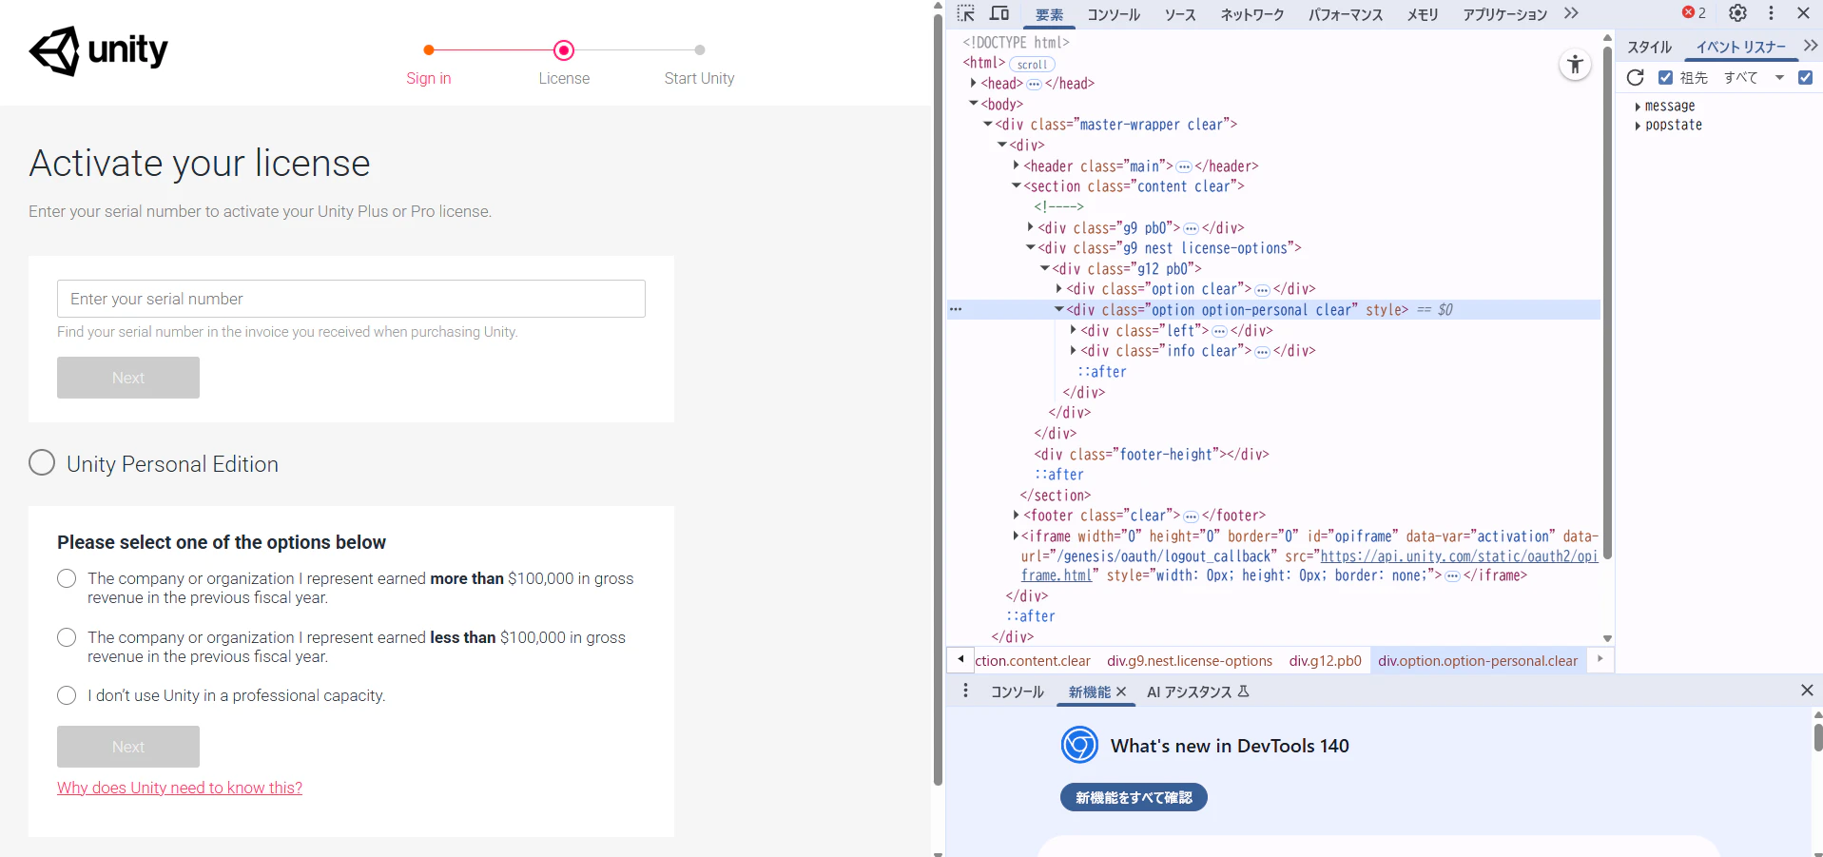The width and height of the screenshot is (1823, 857).
Task: Click the Unity logo
Action: click(x=99, y=50)
